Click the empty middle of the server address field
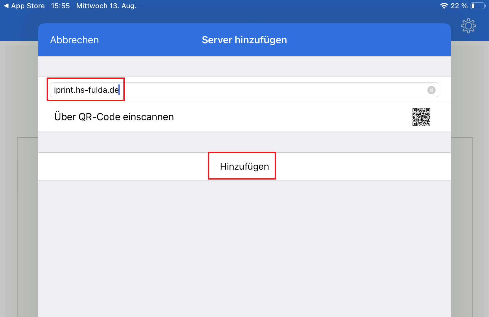 click(x=264, y=90)
